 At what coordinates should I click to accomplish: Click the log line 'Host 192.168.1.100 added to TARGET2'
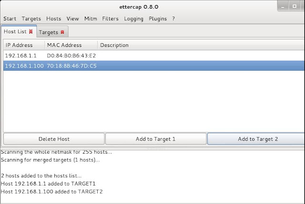(x=52, y=191)
